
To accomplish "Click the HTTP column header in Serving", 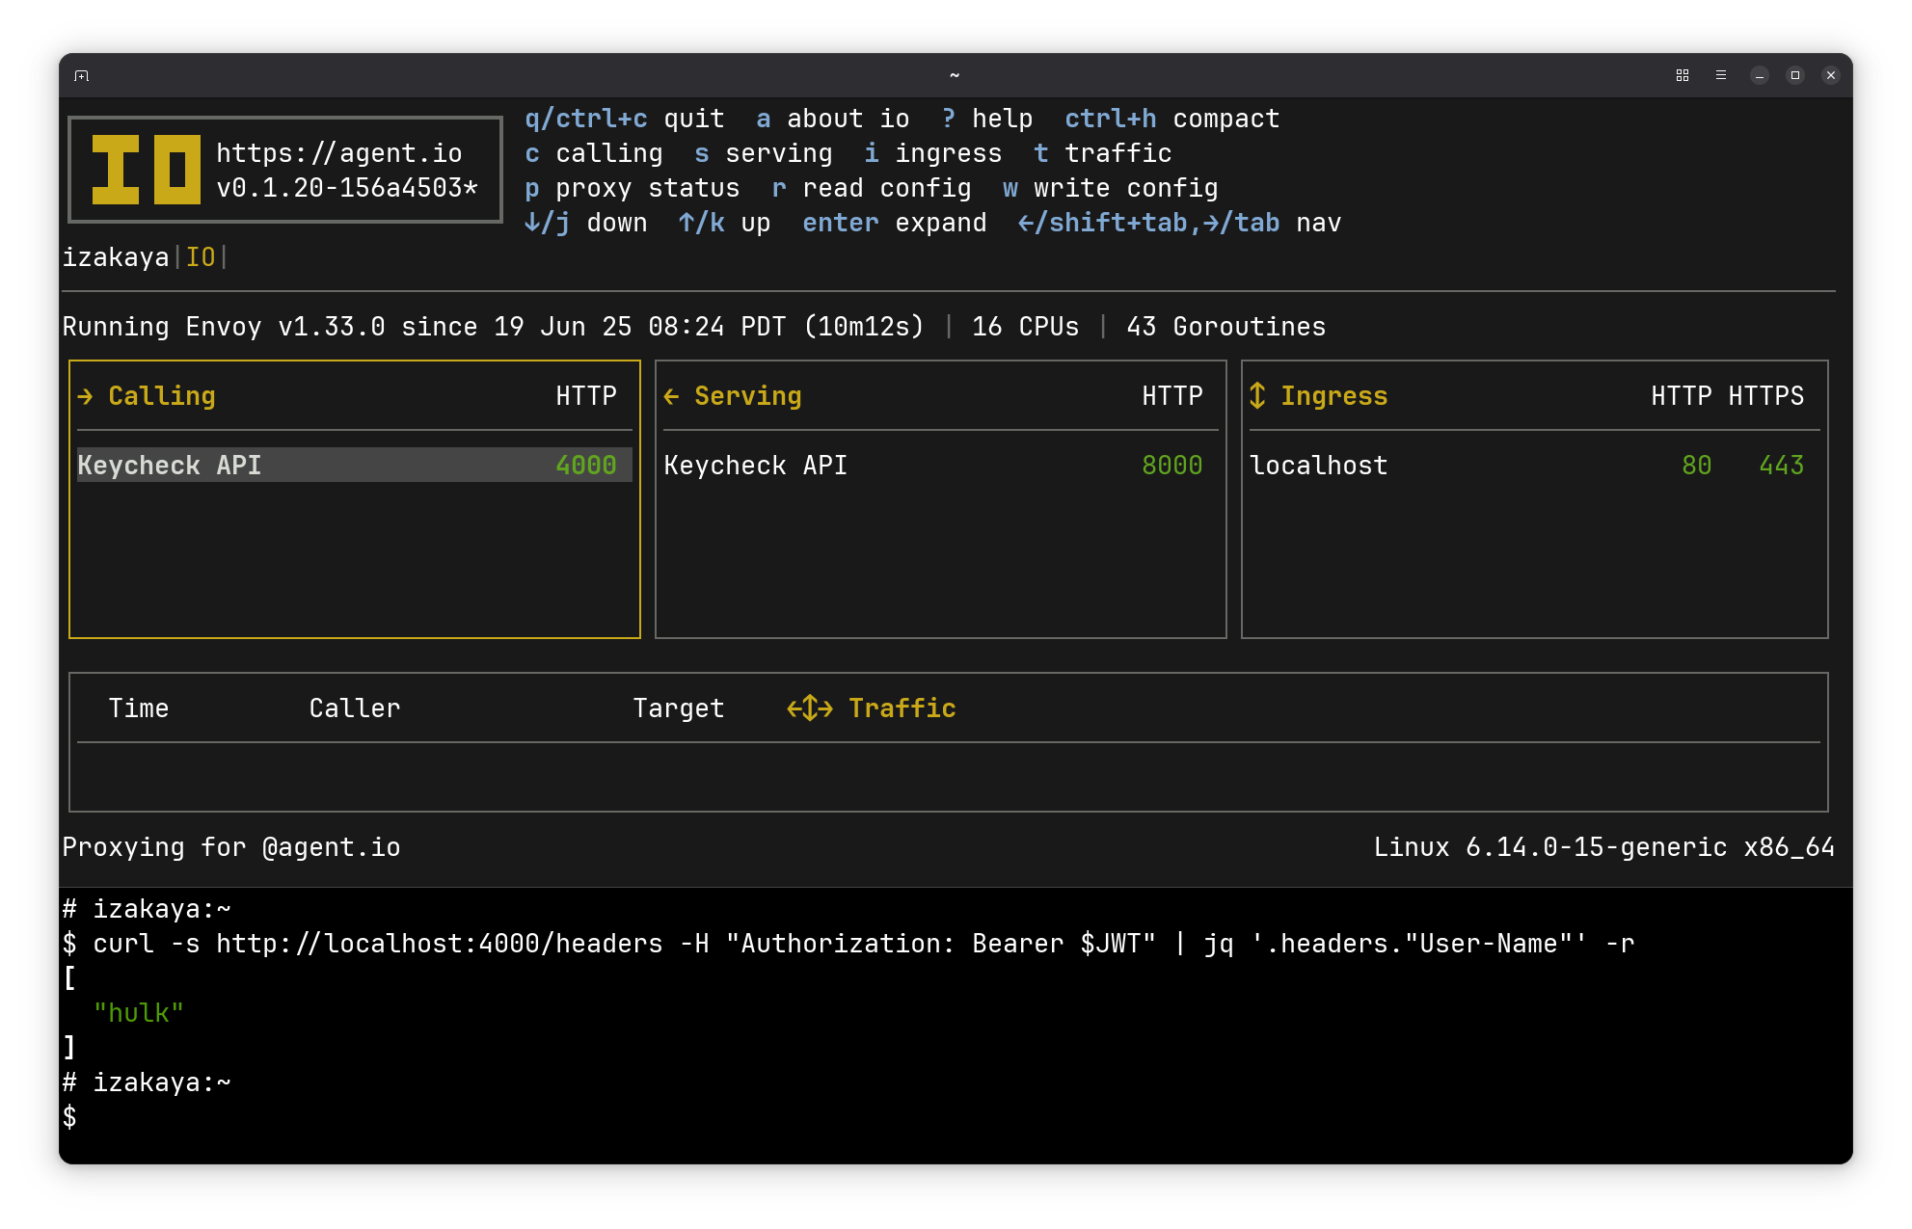I will click(1172, 396).
